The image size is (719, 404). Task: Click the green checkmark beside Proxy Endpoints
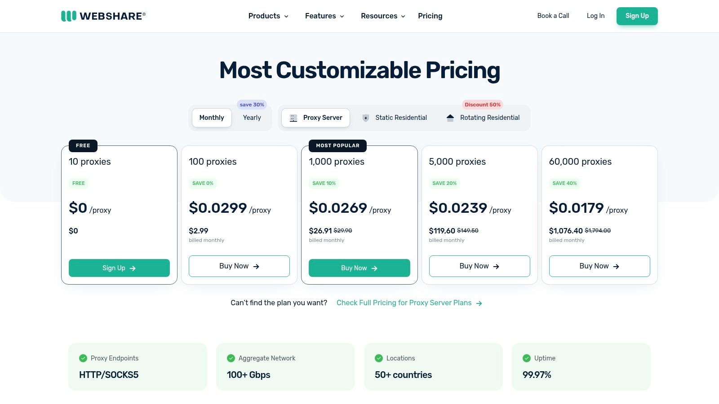(x=83, y=358)
